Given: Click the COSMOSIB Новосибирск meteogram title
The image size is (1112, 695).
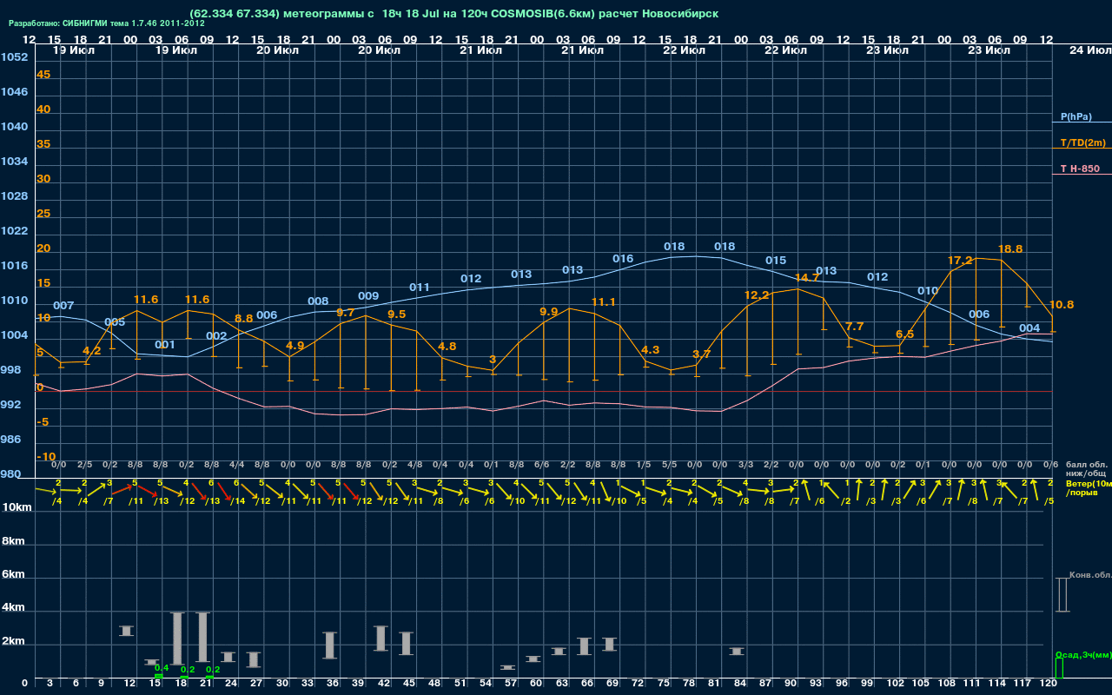Looking at the screenshot, I should (x=453, y=15).
